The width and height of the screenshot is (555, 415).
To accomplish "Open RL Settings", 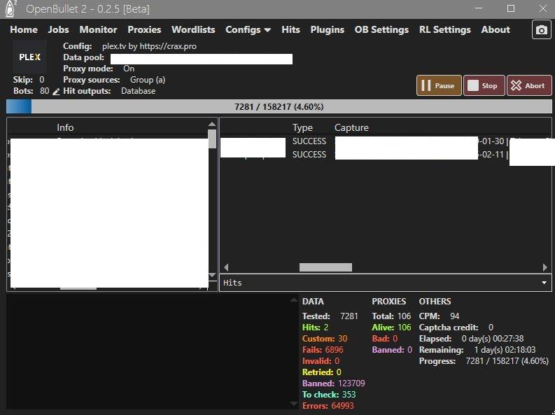I will point(445,29).
